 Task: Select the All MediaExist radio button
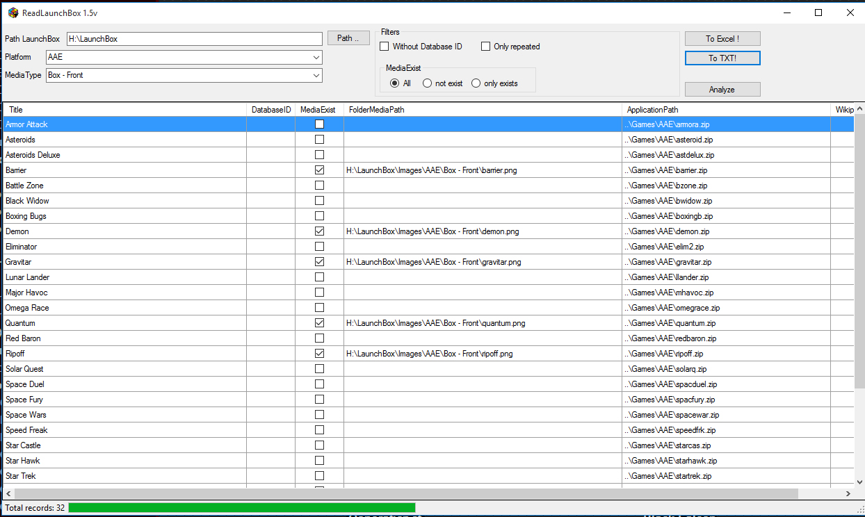(x=394, y=83)
